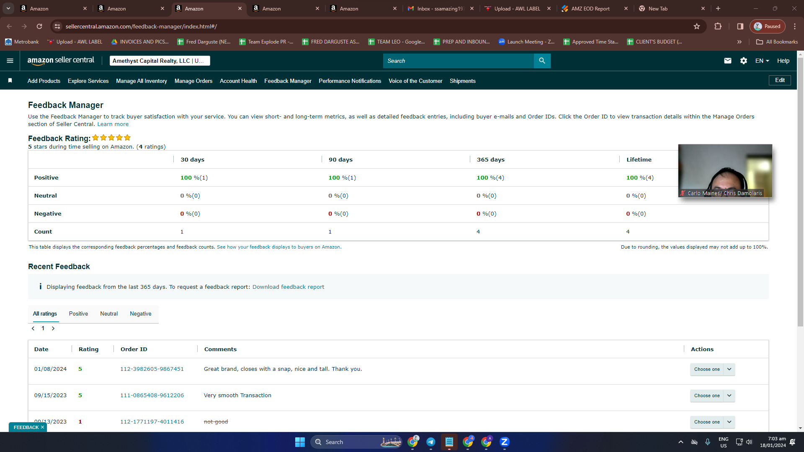Image resolution: width=804 pixels, height=452 pixels.
Task: Expand the EN language dropdown
Action: coord(762,61)
